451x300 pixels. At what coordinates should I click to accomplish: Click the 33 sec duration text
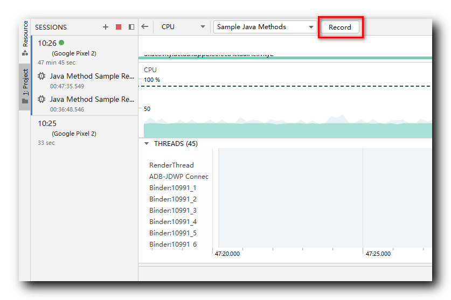pyautogui.click(x=46, y=143)
